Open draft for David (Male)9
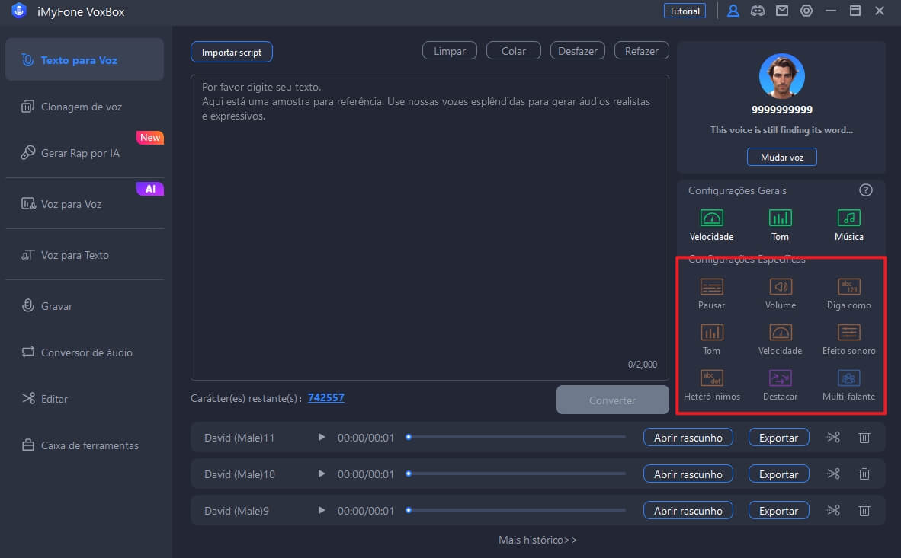The height and width of the screenshot is (558, 901). pos(688,510)
